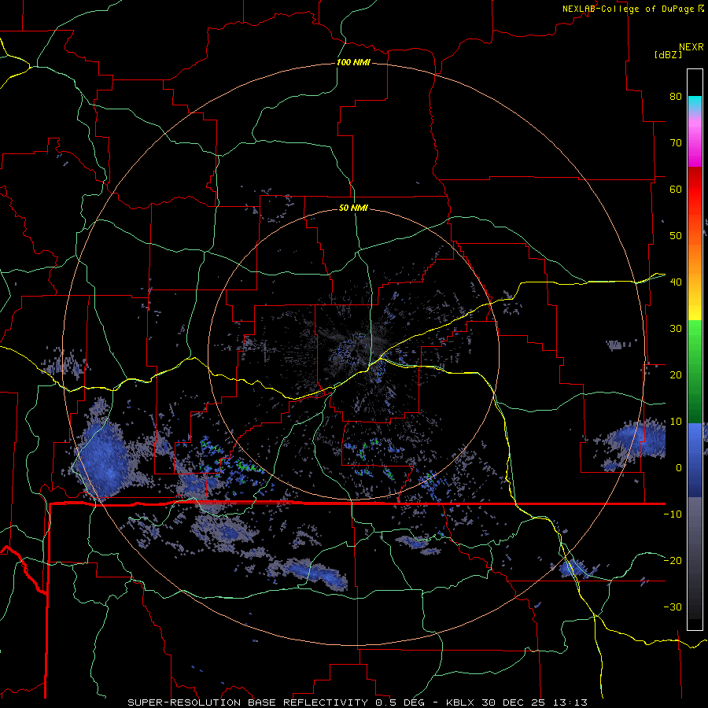Image resolution: width=708 pixels, height=708 pixels.
Task: Click the cyan segment of color bar
Action: point(695,103)
